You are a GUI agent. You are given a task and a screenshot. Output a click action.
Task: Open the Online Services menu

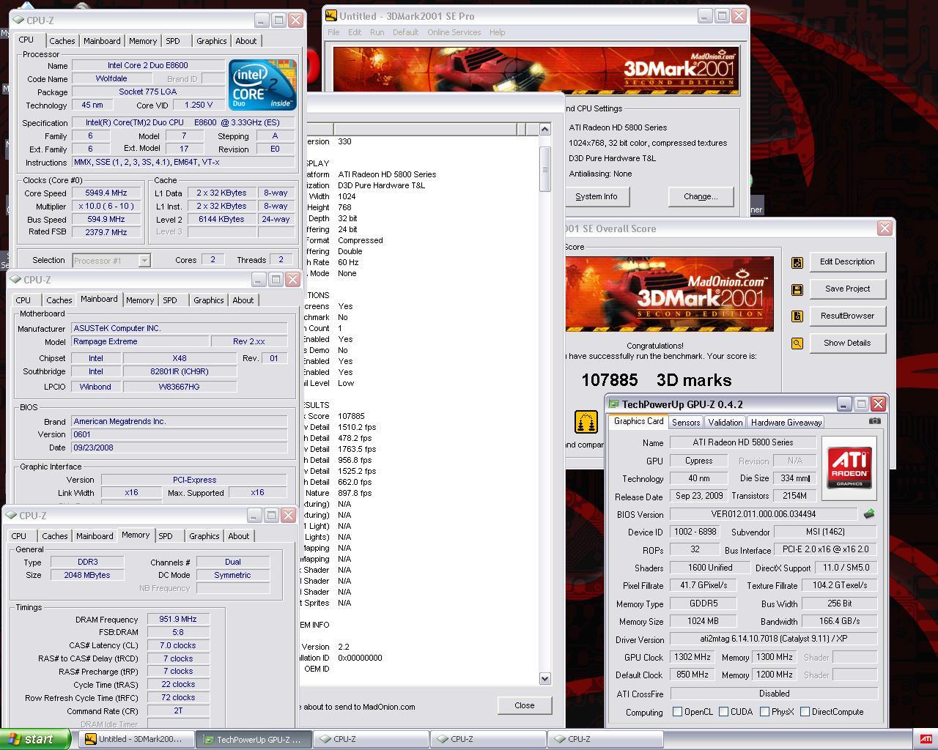(x=454, y=32)
